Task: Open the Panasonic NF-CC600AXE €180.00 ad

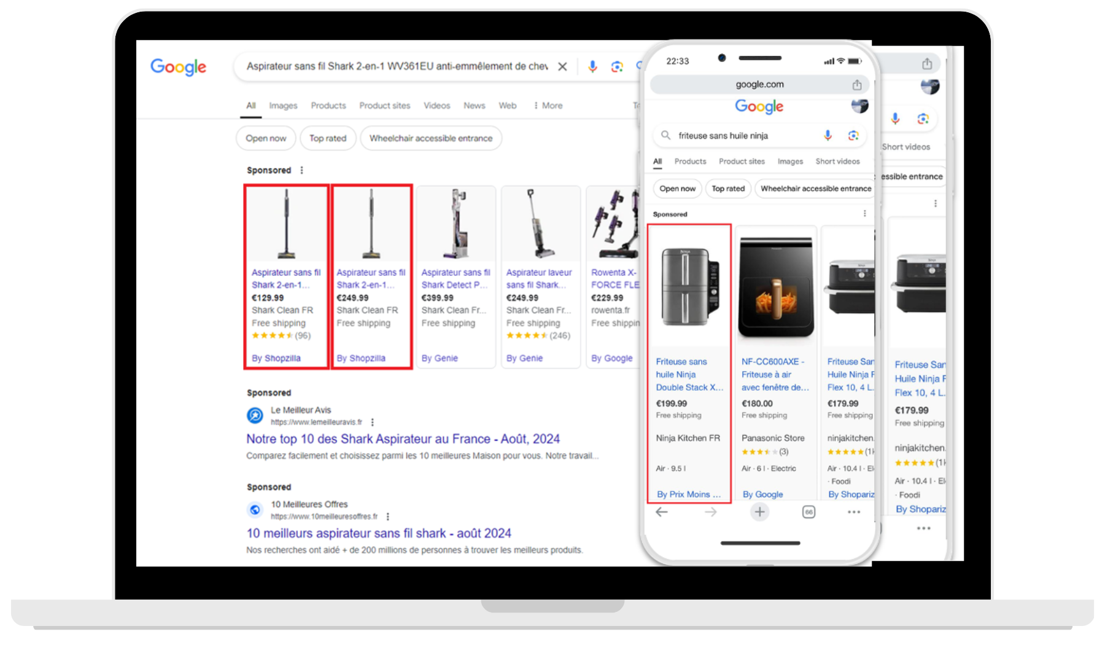Action: tap(776, 363)
